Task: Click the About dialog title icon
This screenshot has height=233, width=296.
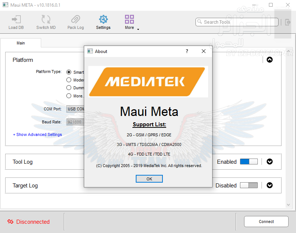Action: point(90,51)
